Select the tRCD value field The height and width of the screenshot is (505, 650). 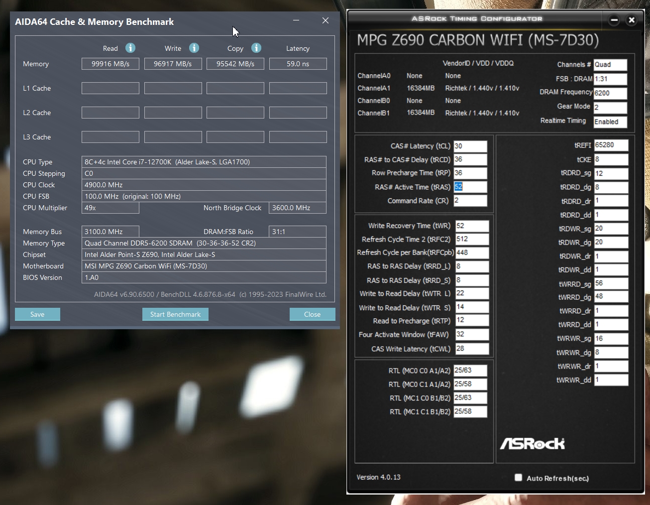click(x=470, y=159)
